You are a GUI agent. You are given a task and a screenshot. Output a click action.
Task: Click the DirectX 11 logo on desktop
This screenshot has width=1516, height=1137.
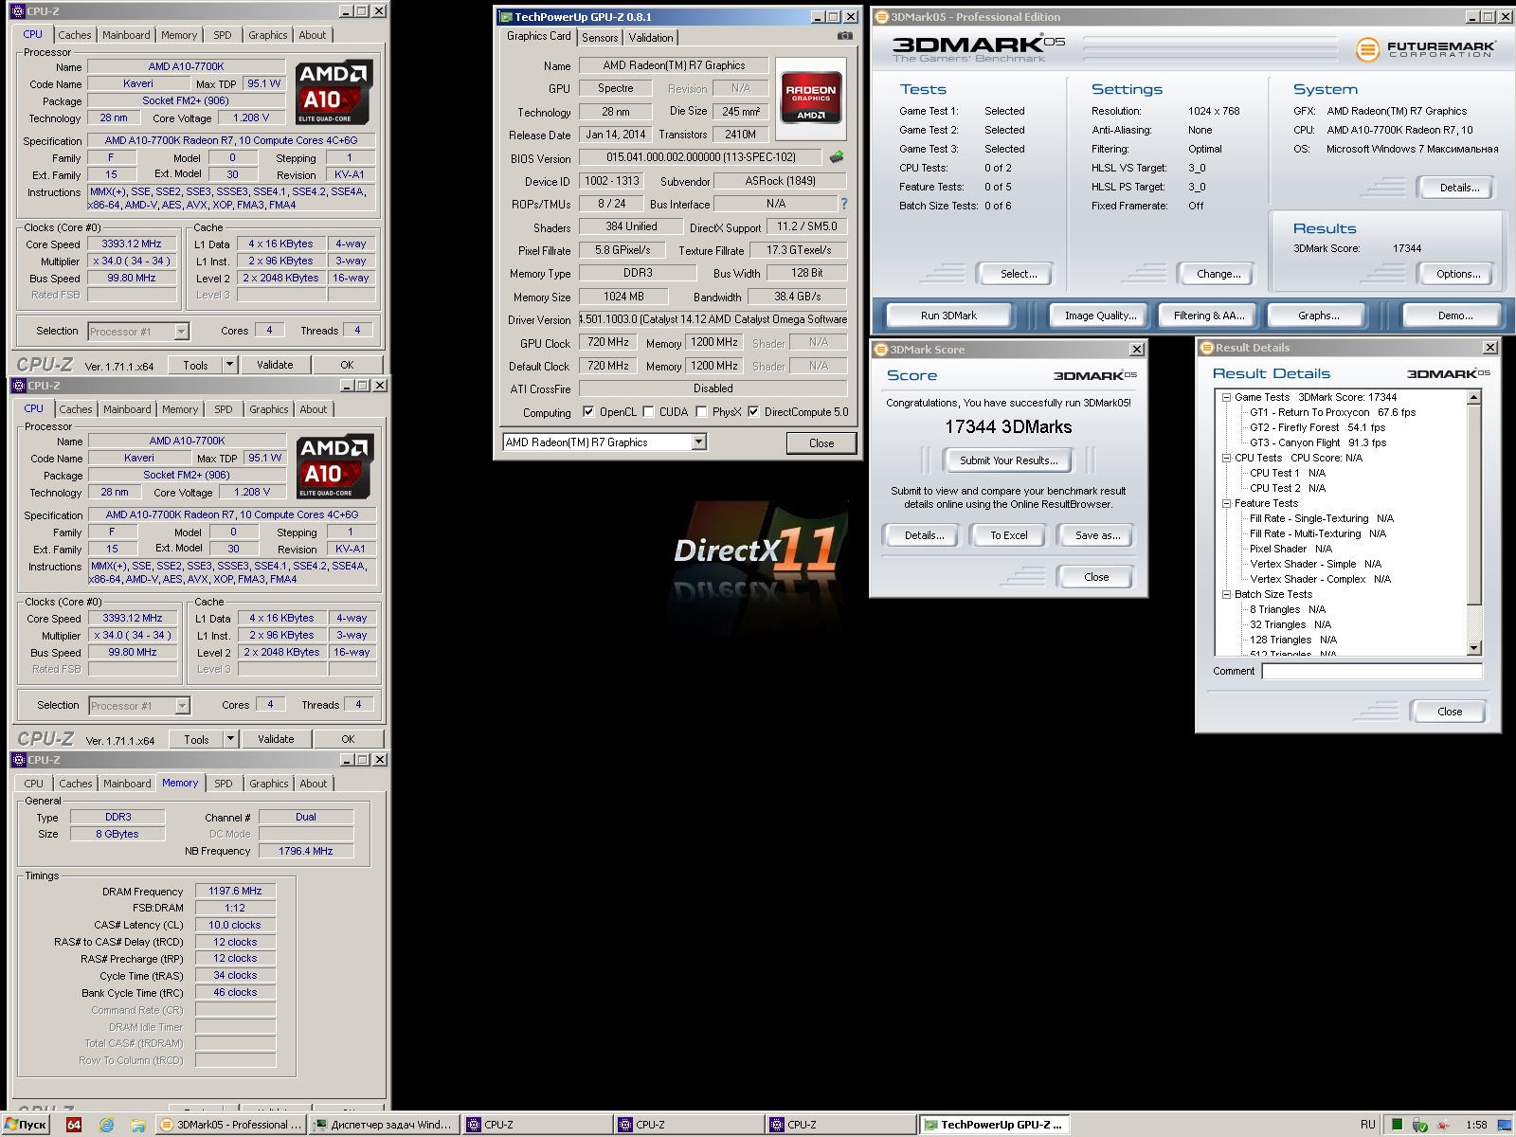755,554
